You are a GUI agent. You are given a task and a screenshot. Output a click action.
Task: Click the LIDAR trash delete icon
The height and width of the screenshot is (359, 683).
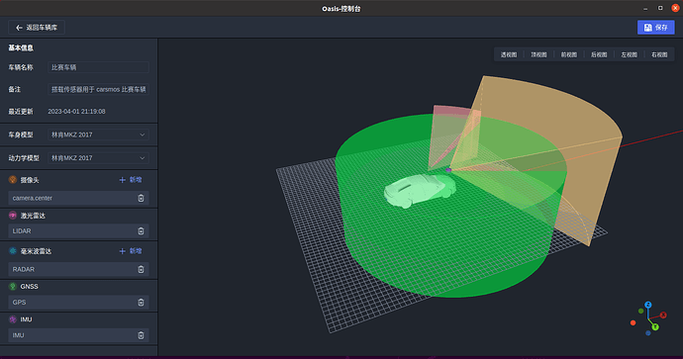[x=141, y=231]
